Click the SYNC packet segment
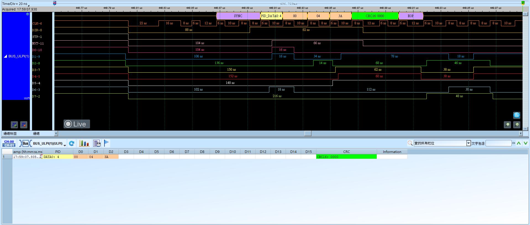 click(x=238, y=16)
